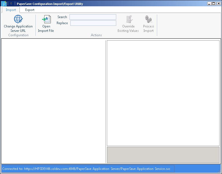Click the resize grip in status bar corner

[x=219, y=171]
